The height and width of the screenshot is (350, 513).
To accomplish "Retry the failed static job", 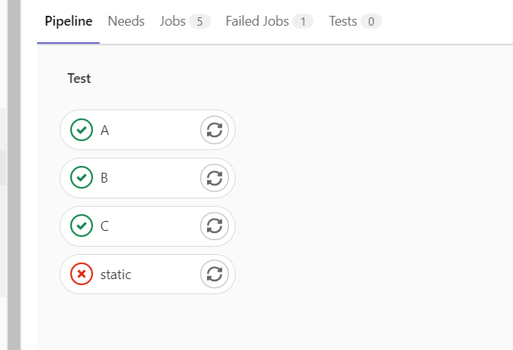I will pyautogui.click(x=214, y=275).
